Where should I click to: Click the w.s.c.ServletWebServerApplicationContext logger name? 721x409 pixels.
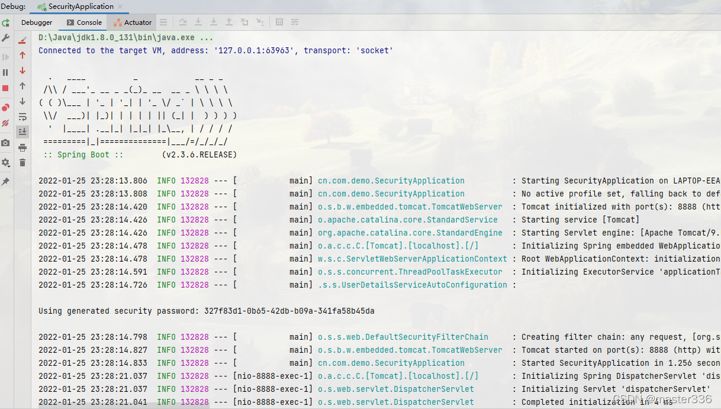(413, 259)
